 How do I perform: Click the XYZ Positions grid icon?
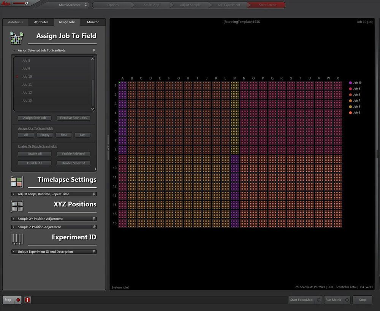coord(17,206)
